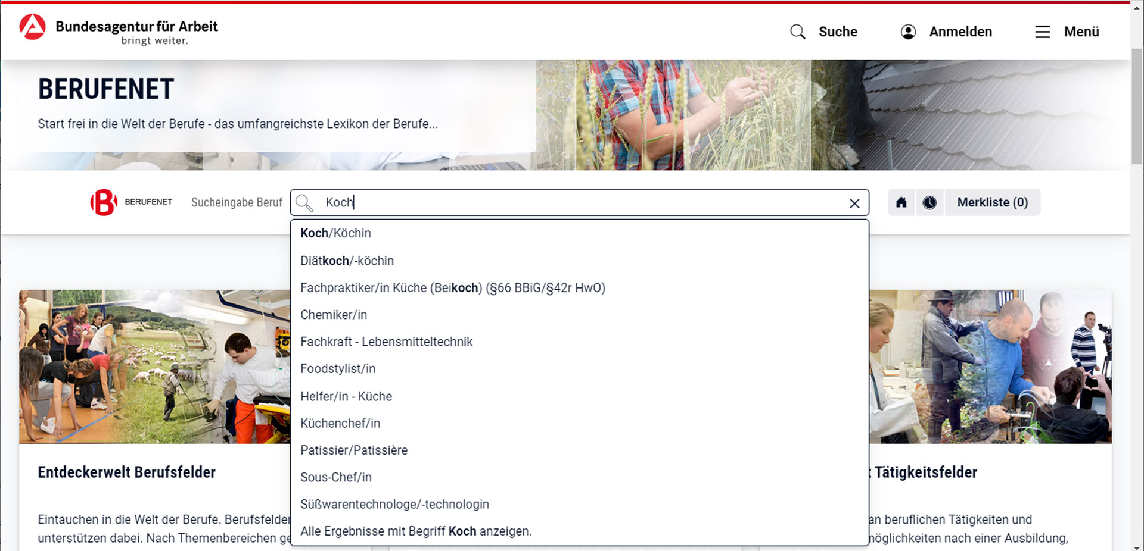Select Koch/Köchin suggestion

[x=335, y=233]
